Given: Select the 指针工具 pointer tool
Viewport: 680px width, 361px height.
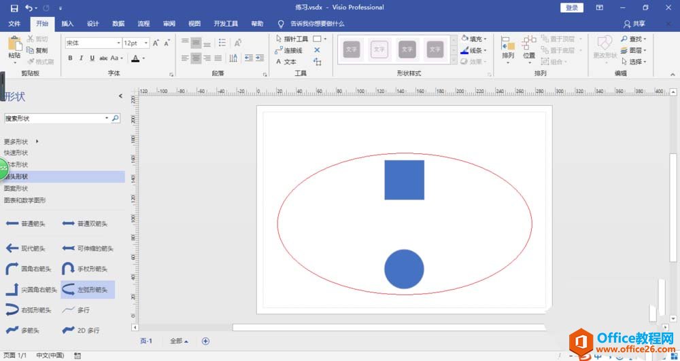Looking at the screenshot, I should [292, 39].
